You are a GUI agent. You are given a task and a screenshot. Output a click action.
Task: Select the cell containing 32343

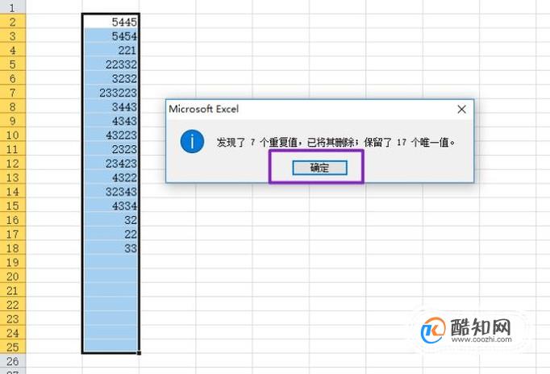pos(110,191)
